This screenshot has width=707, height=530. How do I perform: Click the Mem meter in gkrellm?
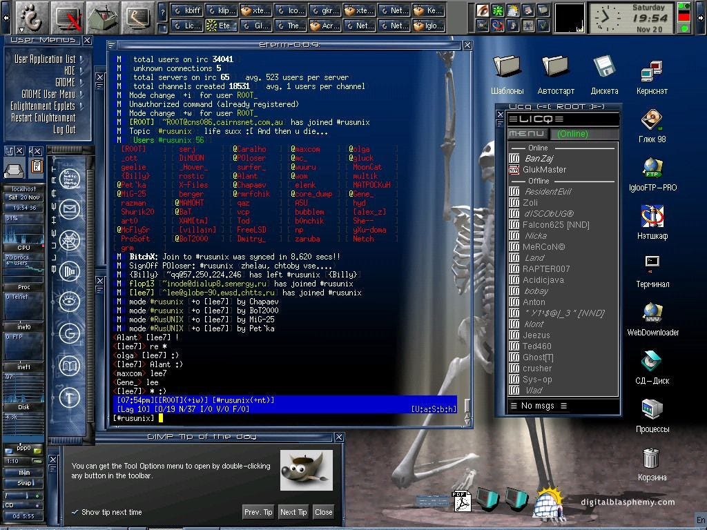coord(24,472)
